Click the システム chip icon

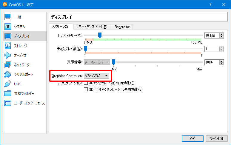[x=8, y=27]
